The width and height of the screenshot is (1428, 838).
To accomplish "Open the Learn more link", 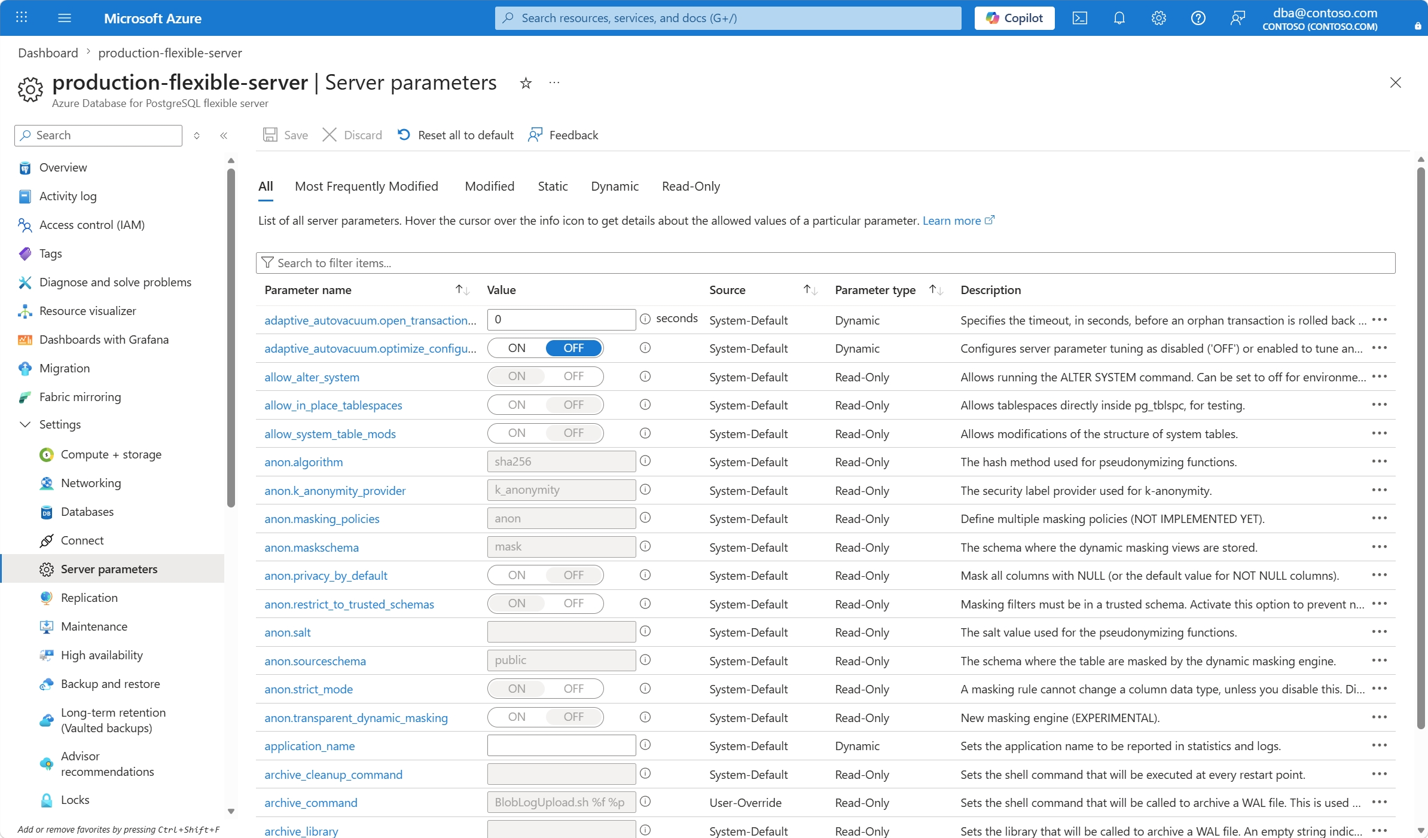I will coord(958,221).
